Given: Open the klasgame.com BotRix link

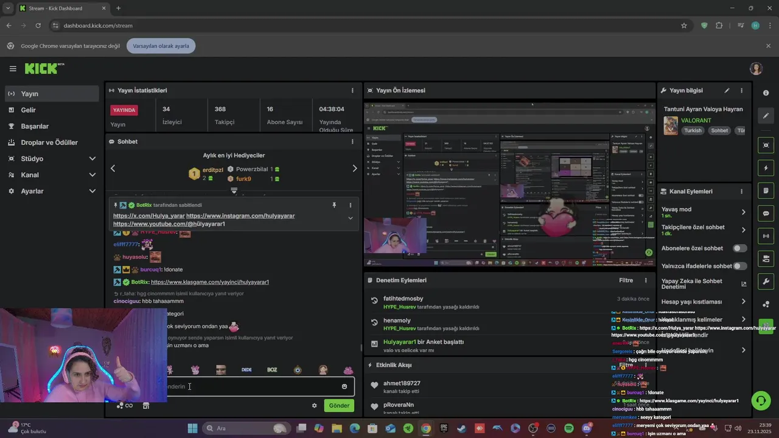Looking at the screenshot, I should [x=210, y=282].
